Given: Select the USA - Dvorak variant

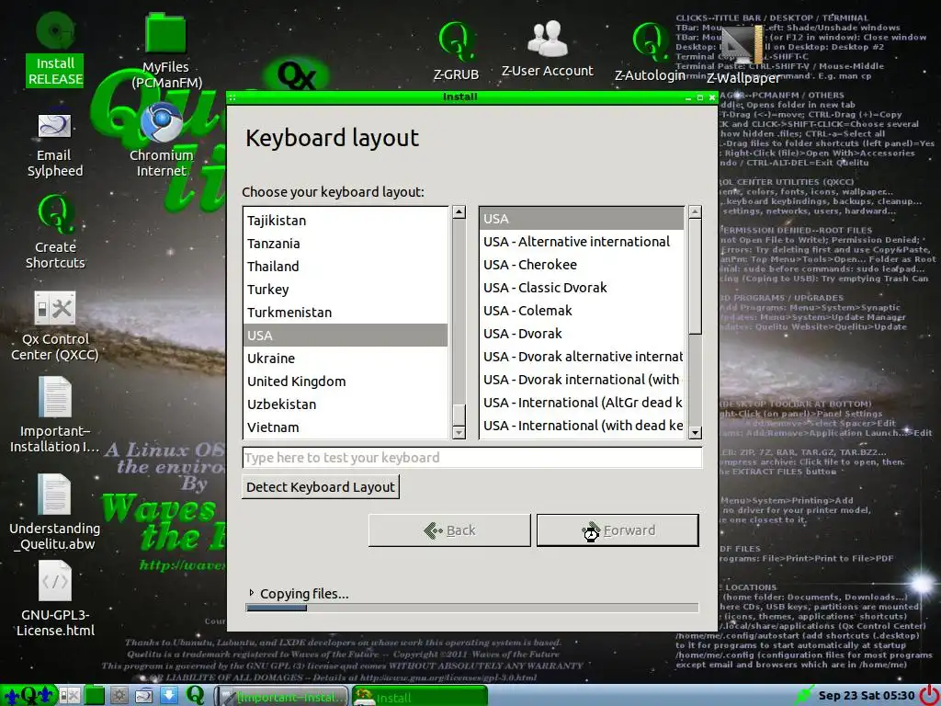Looking at the screenshot, I should pos(582,333).
